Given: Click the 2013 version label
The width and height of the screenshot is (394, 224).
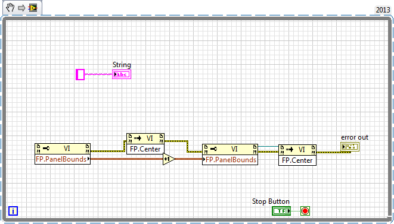Looking at the screenshot, I should 383,10.
